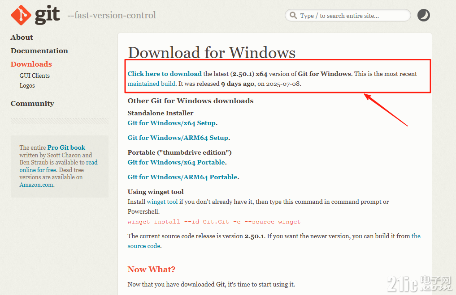Viewport: 456px width, 295px height.
Task: Click the 'read online for free' link
Action: [x=58, y=166]
